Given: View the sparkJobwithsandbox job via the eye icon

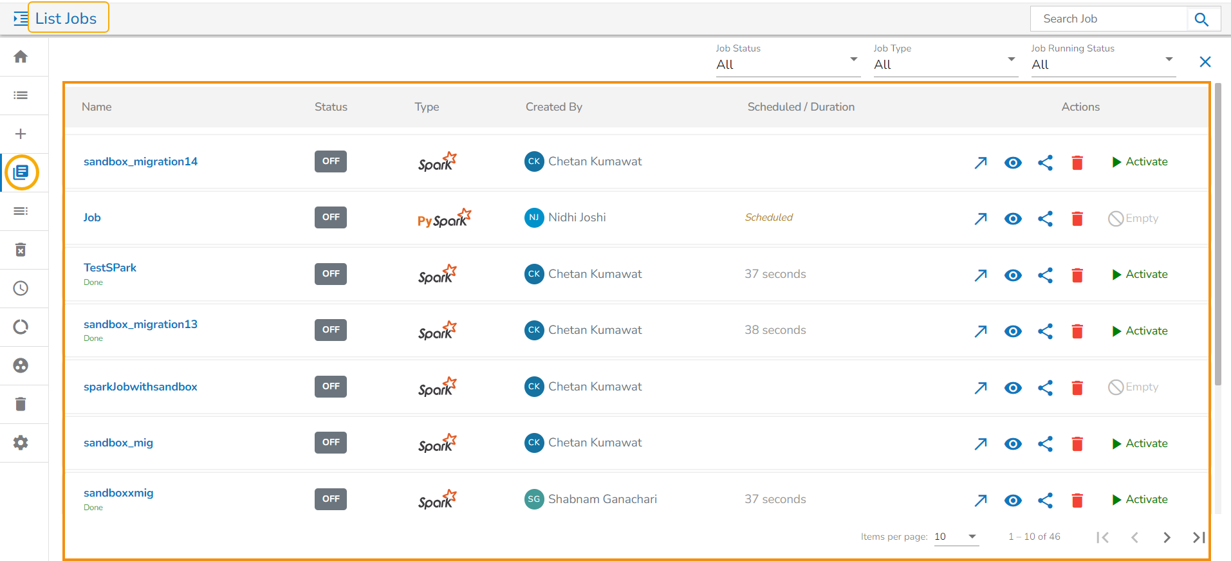Looking at the screenshot, I should click(x=1013, y=388).
